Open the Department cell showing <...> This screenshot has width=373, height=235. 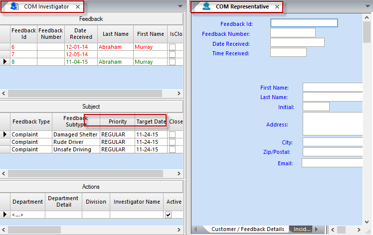28,215
